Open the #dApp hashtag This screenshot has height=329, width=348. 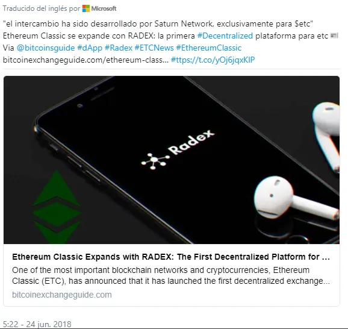[x=90, y=48]
